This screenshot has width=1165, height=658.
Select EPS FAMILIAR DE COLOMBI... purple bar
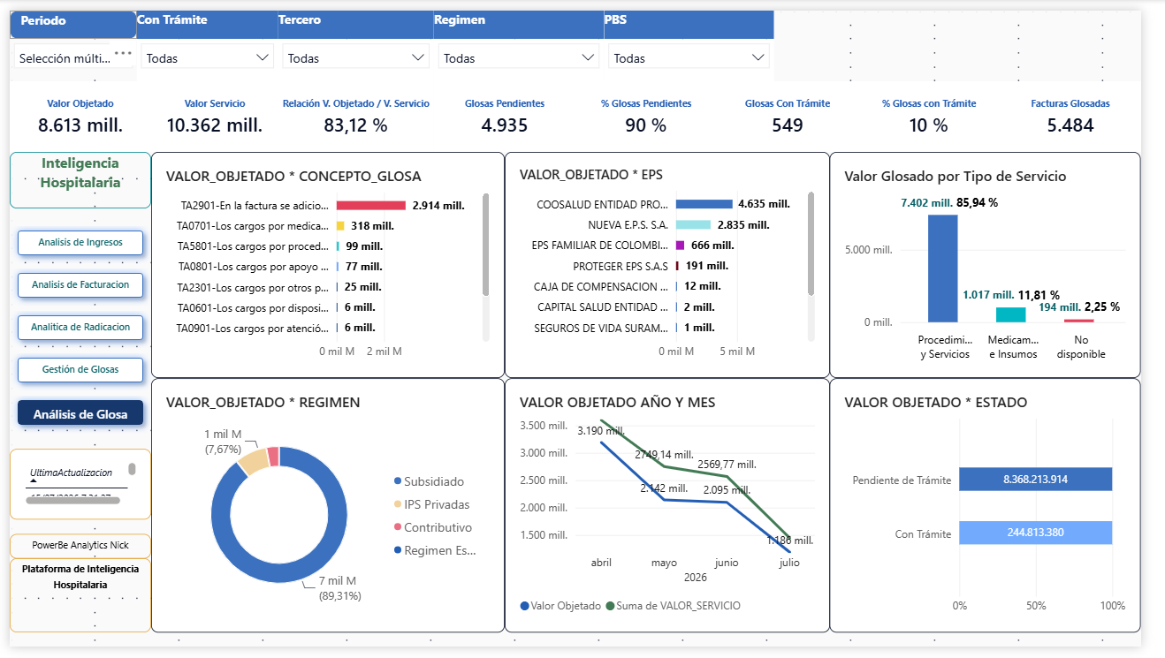[x=681, y=245]
